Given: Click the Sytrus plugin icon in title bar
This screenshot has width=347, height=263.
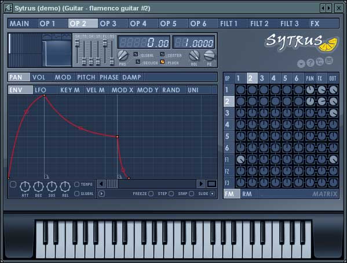Looking at the screenshot, I should coord(9,9).
